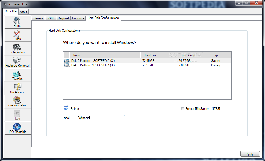Open the ISO-Bootable section

[18, 128]
